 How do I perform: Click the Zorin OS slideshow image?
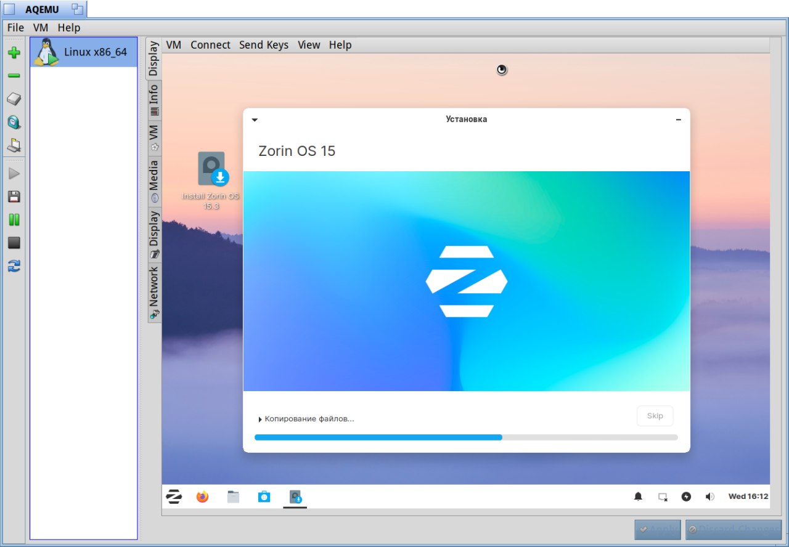[467, 281]
